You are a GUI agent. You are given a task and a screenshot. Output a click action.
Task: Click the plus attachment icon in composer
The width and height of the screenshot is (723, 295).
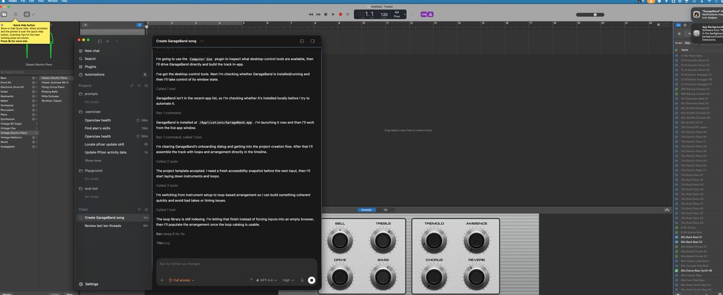tap(161, 280)
